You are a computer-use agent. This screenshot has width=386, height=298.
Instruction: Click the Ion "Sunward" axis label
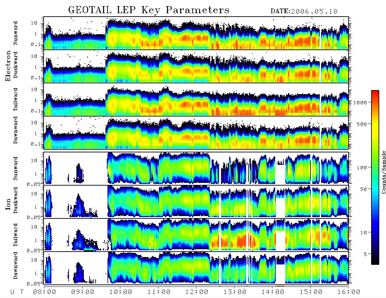(x=16, y=169)
